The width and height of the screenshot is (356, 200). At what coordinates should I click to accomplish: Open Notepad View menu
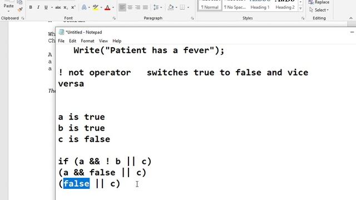click(103, 41)
